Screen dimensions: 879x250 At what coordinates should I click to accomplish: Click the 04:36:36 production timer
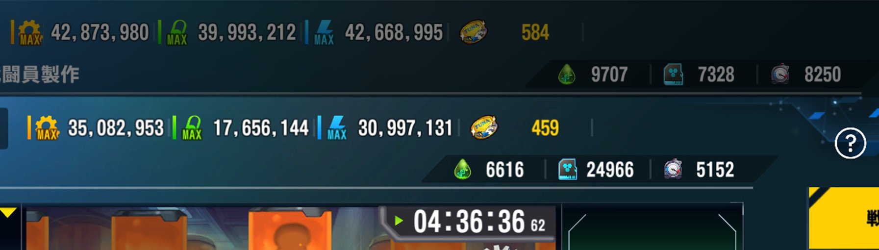pyautogui.click(x=469, y=222)
